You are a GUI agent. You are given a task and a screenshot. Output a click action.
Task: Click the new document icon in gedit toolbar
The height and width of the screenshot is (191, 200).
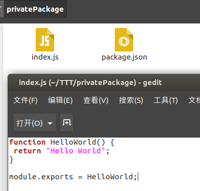click(x=67, y=123)
